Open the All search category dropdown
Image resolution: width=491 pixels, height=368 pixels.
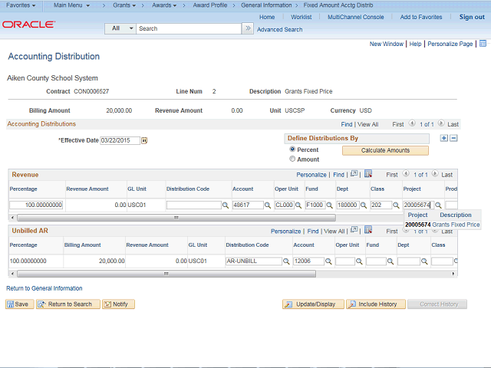click(120, 29)
